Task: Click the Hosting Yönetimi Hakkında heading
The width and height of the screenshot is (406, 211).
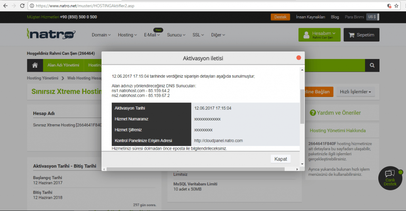Action: [338, 131]
